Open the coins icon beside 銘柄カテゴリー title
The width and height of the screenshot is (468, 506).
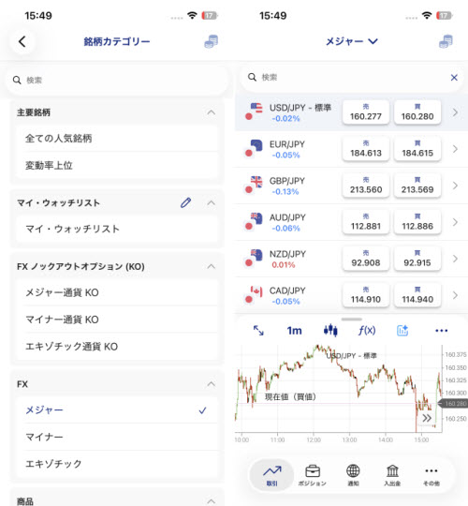[212, 41]
